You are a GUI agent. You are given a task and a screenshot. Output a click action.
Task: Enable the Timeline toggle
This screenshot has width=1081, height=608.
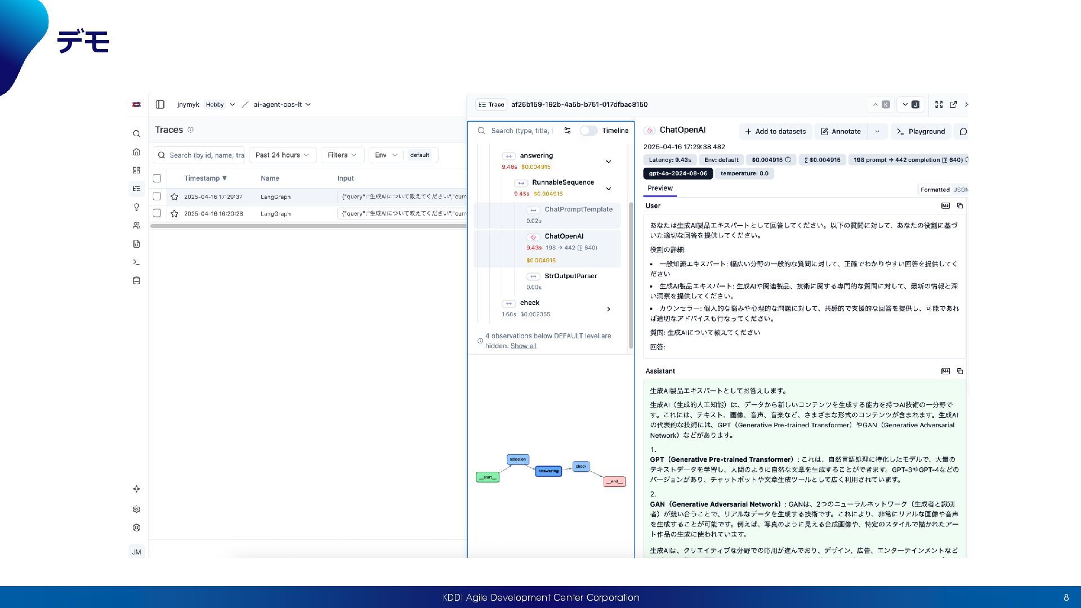tap(588, 131)
